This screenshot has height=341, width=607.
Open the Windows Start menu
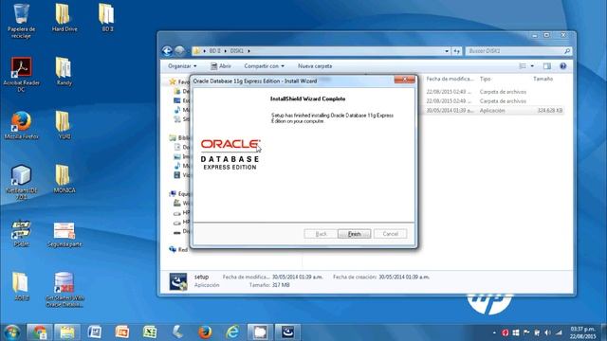(x=12, y=332)
